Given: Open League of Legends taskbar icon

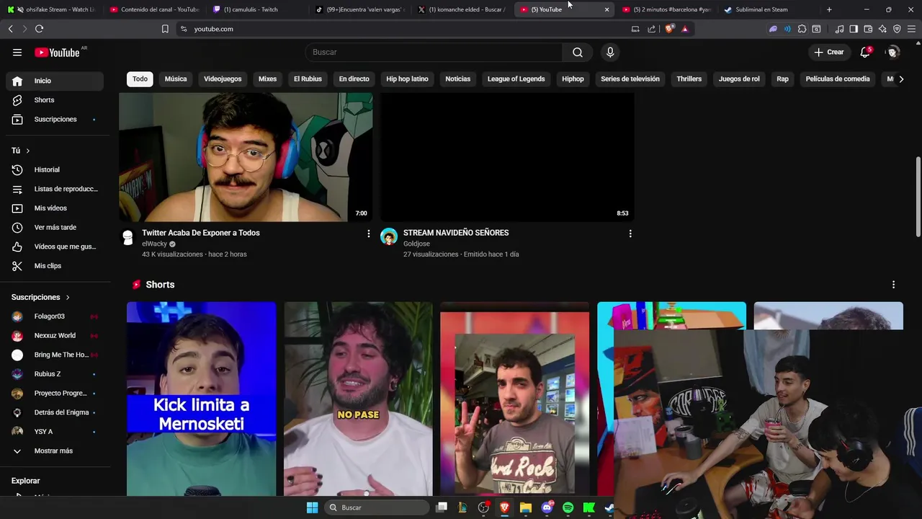Looking at the screenshot, I should click(x=462, y=507).
